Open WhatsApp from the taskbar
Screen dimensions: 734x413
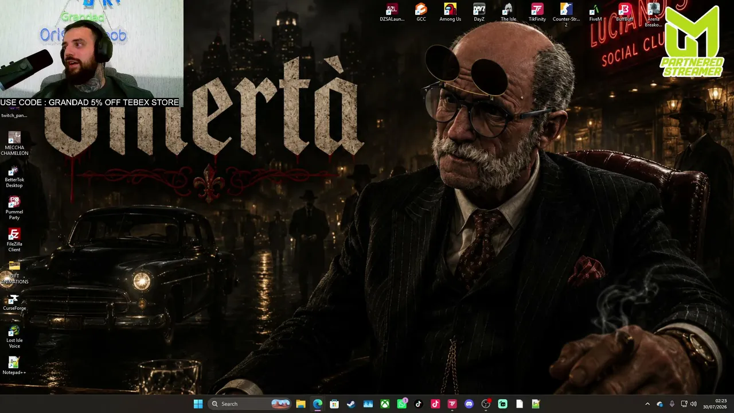coord(402,404)
